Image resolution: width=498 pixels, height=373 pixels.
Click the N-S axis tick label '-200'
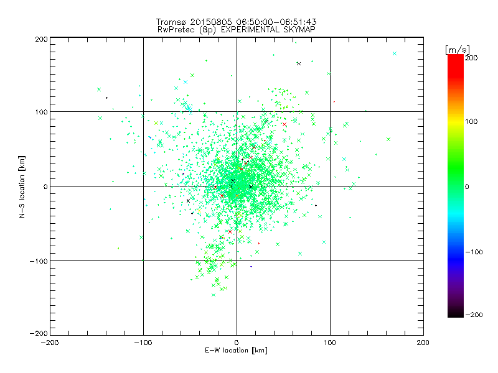click(39, 333)
